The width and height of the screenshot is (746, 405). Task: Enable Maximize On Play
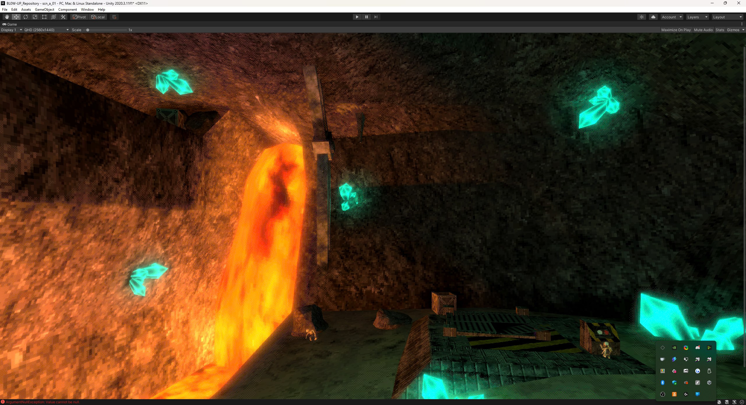pos(676,30)
